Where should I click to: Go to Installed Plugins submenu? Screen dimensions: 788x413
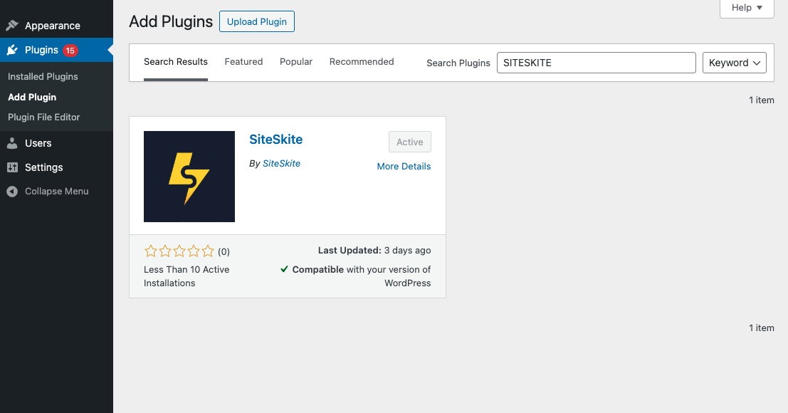(x=43, y=76)
